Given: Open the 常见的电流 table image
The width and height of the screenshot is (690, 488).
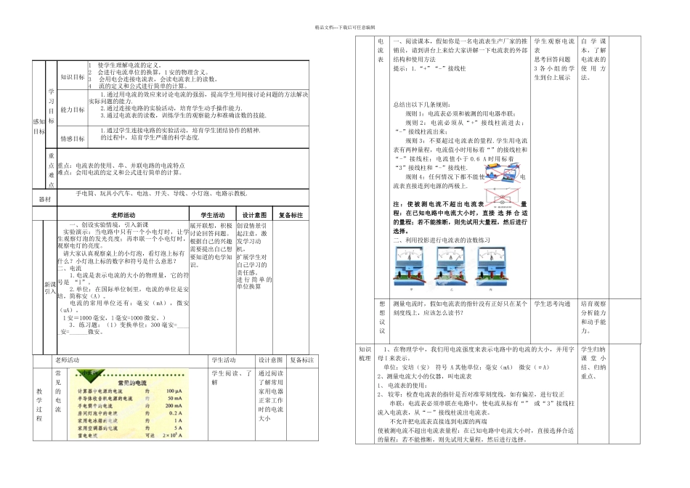Looking at the screenshot, I should point(129,404).
